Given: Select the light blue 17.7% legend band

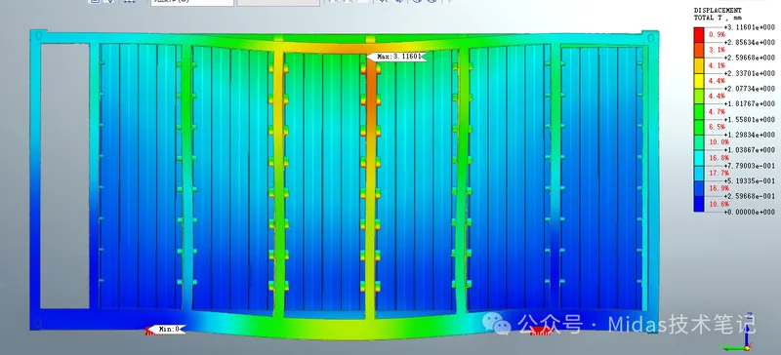Looking at the screenshot, I should point(699,174).
